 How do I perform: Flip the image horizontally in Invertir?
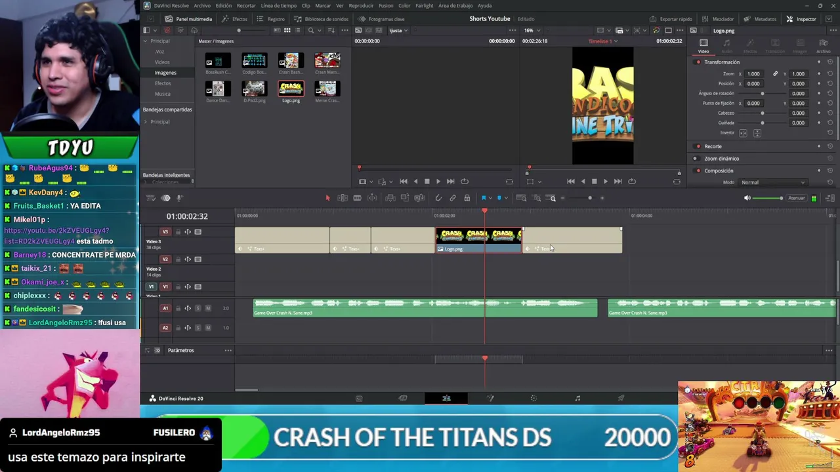pos(743,133)
